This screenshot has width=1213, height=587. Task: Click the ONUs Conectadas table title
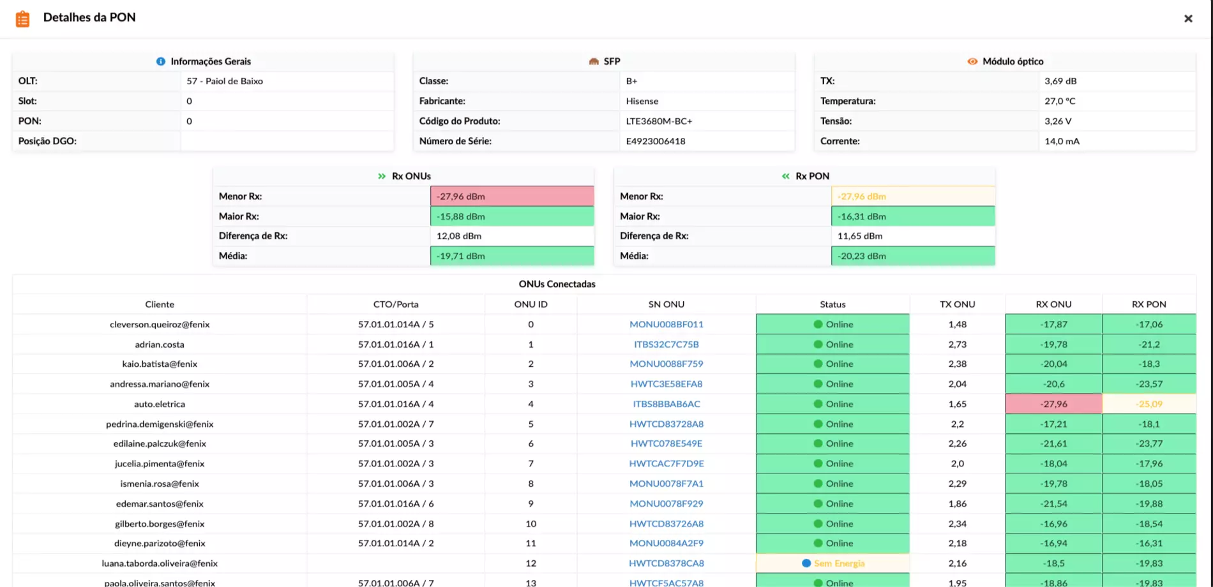[x=557, y=284]
